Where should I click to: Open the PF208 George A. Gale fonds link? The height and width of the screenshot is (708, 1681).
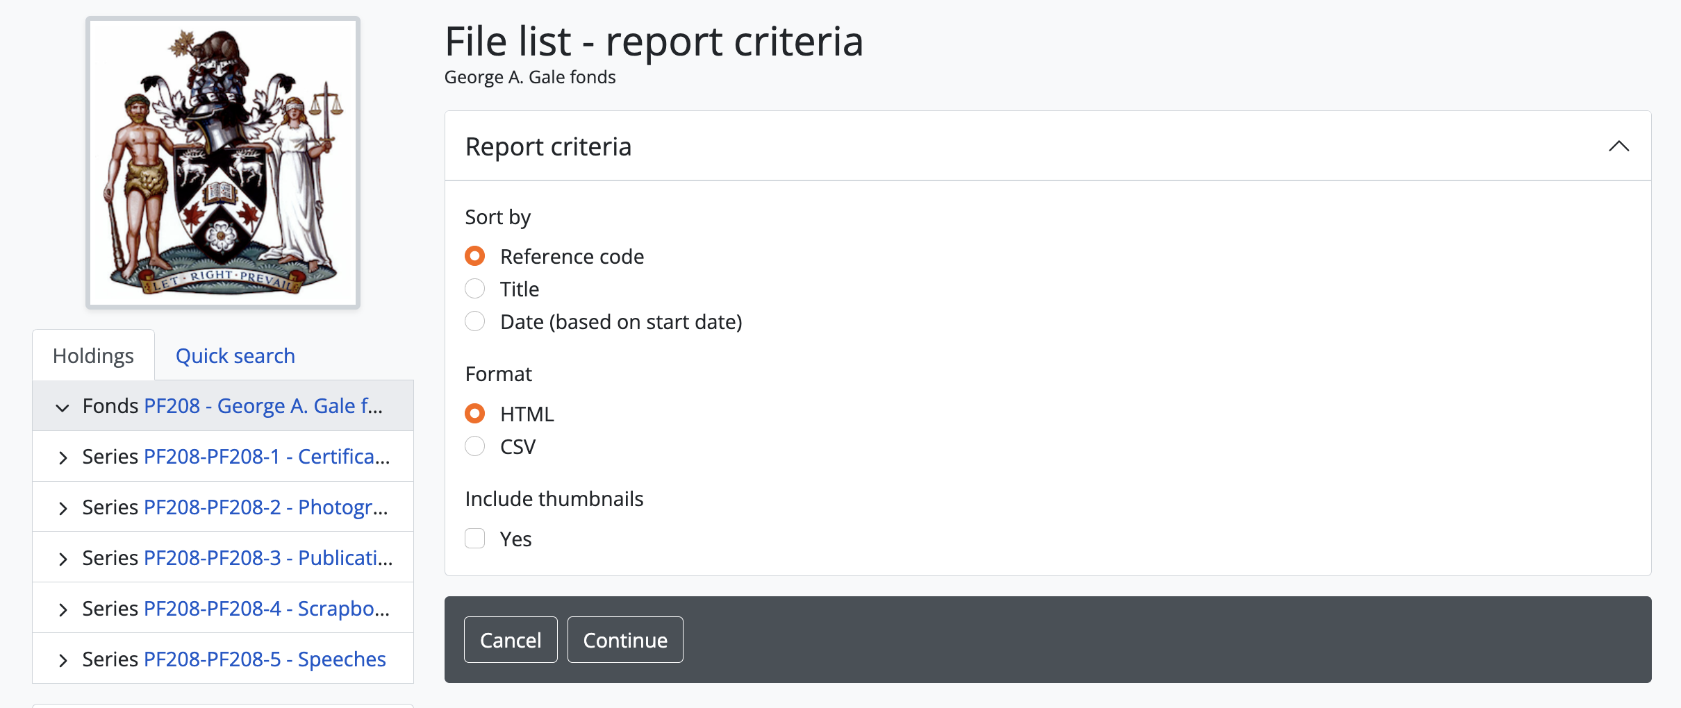coord(263,406)
